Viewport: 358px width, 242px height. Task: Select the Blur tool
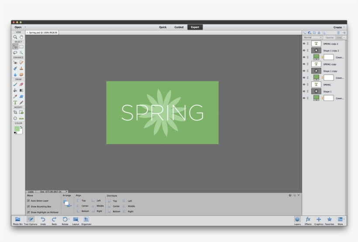(x=15, y=74)
